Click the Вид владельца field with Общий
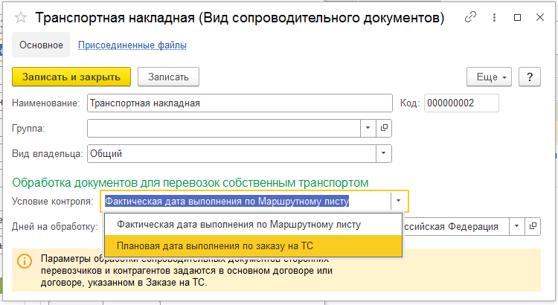Screen dimensions: 558x305 click(x=231, y=153)
